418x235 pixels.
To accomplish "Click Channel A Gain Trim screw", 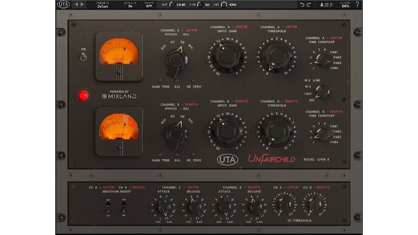I will [x=160, y=80].
